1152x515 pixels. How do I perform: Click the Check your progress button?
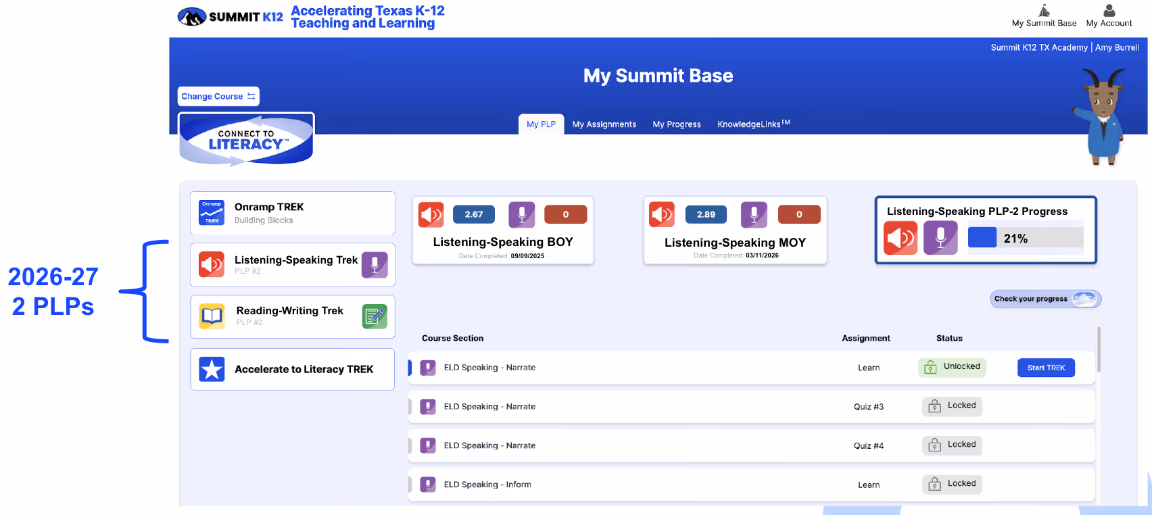point(1045,299)
